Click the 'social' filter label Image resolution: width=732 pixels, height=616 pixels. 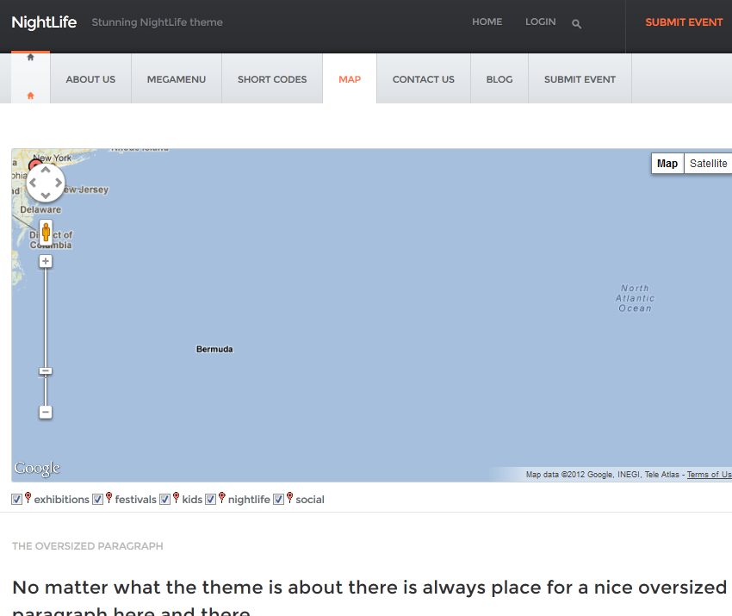(x=310, y=500)
